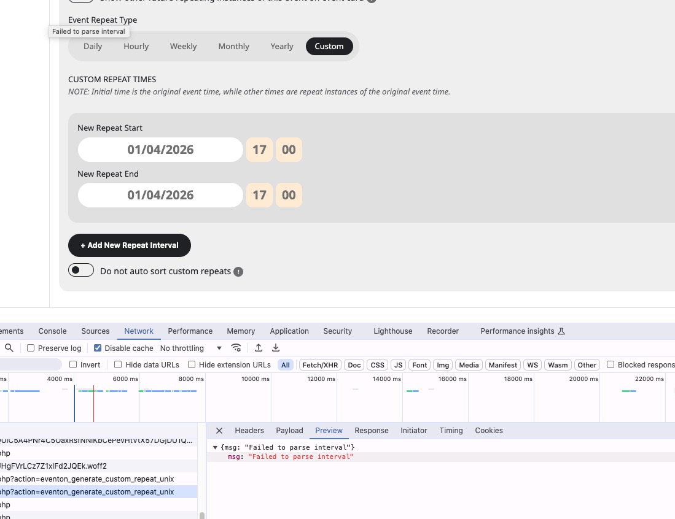Uncheck the Disable cache checkbox
Screen dimensions: 675x519
(98, 348)
